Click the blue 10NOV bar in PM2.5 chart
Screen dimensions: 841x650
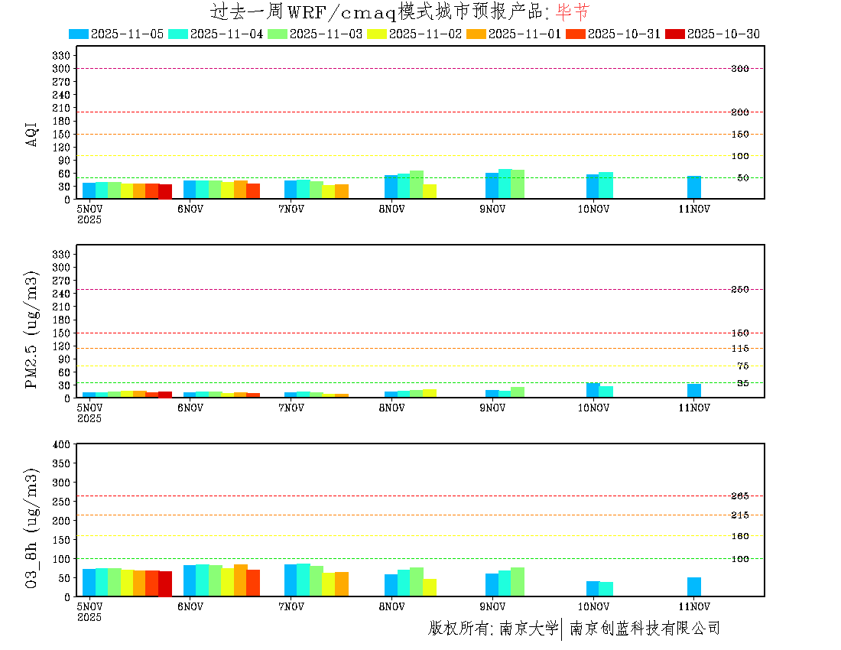tap(593, 390)
